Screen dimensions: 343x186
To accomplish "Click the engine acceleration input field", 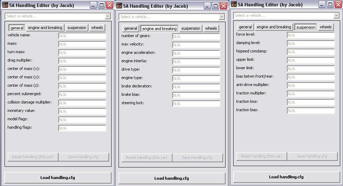I will (x=196, y=53).
